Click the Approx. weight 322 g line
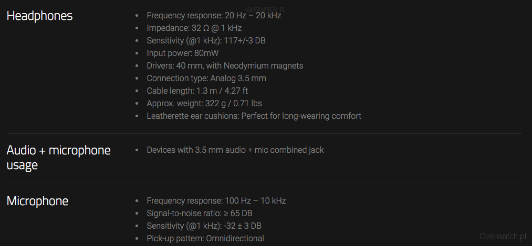 [x=204, y=104]
